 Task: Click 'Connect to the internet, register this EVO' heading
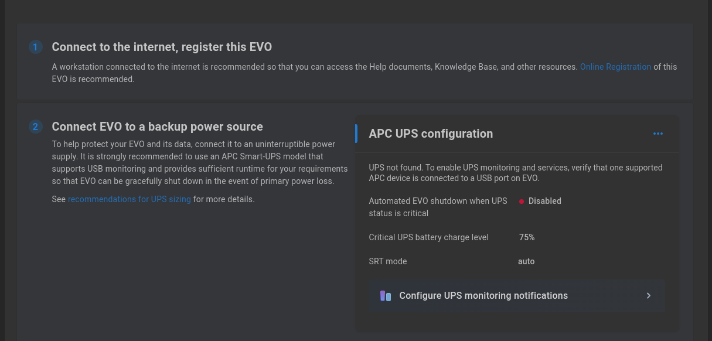(162, 47)
